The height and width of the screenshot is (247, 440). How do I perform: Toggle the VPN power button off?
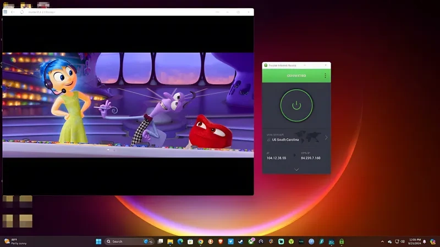point(296,105)
